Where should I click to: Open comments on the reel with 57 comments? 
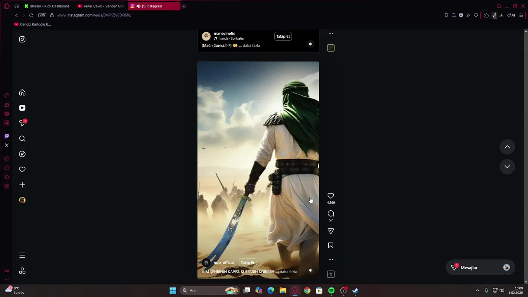[331, 214]
